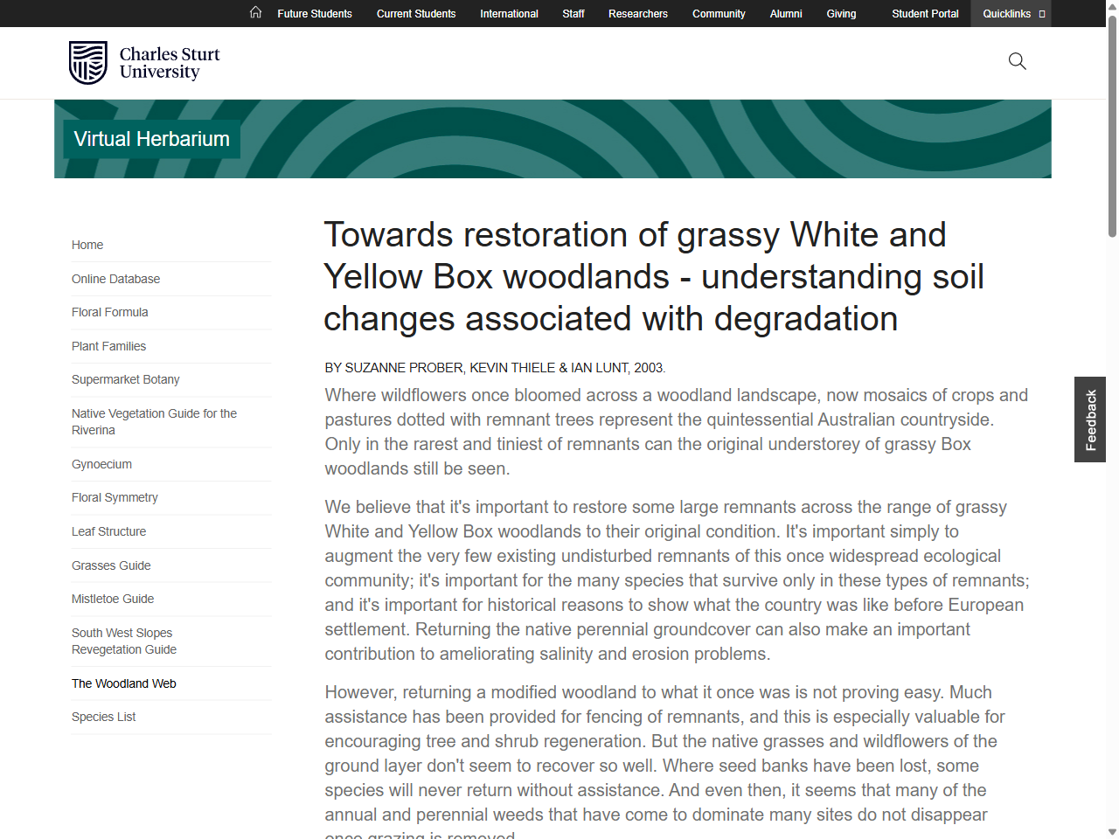Switch to the International section
The height and width of the screenshot is (839, 1119).
point(509,14)
